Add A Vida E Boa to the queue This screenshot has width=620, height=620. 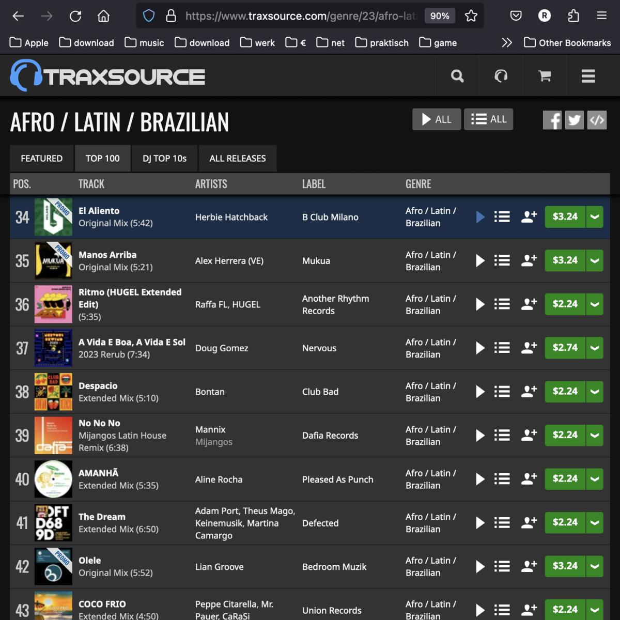tap(502, 348)
